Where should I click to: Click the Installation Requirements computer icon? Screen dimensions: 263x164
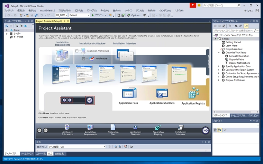(62, 55)
